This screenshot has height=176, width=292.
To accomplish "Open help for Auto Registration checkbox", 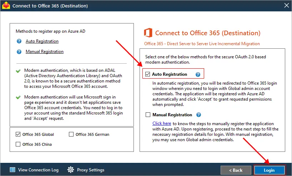I will tap(198, 74).
